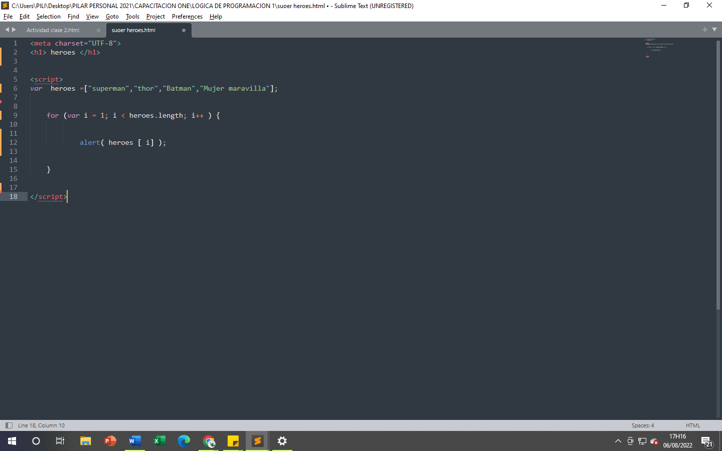Viewport: 722px width, 451px height.
Task: Minimize the Sublime Text window
Action: tap(664, 6)
